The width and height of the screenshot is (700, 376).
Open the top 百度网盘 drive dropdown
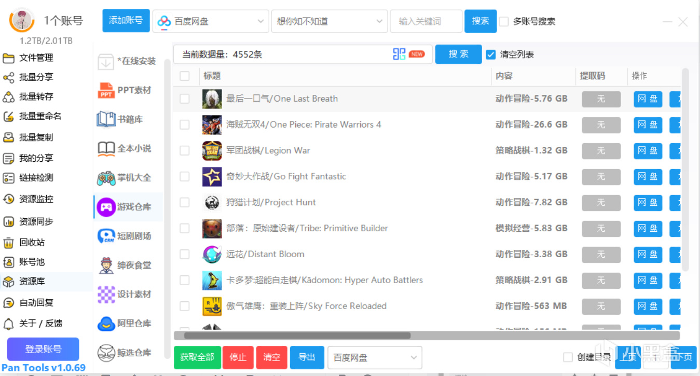(x=211, y=21)
